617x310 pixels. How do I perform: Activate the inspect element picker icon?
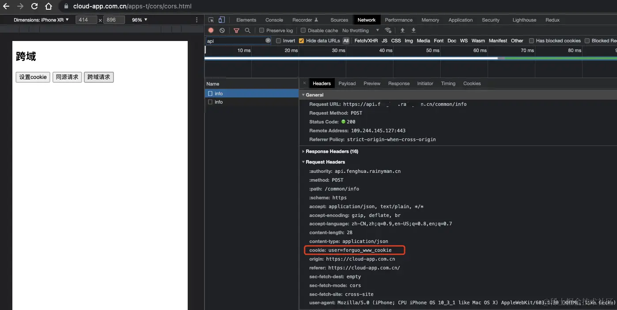point(211,20)
